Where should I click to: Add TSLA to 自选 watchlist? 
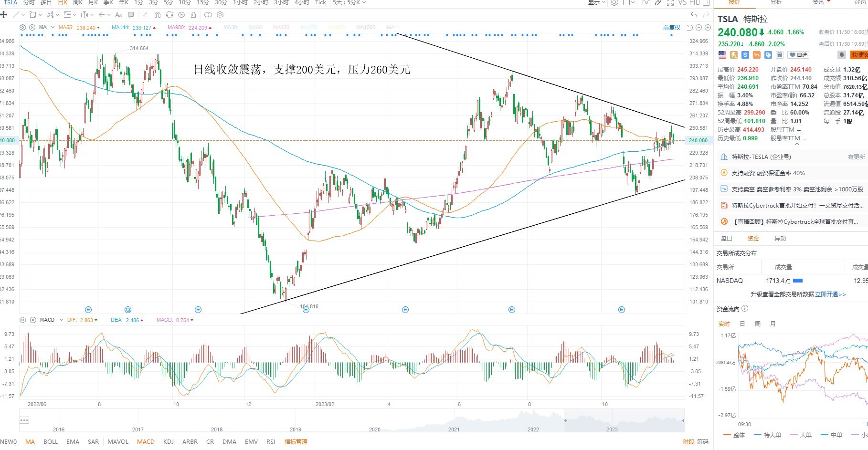coord(798,55)
